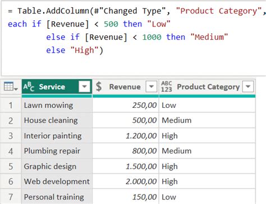Select the 2.000,00 revenue cell
The image size is (266, 204).
[x=126, y=182]
